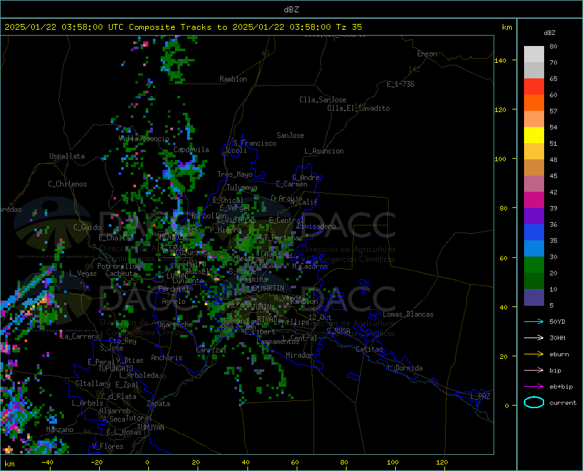Click the Villavicencio place label
Screen dimensions: 583x471
144,139
